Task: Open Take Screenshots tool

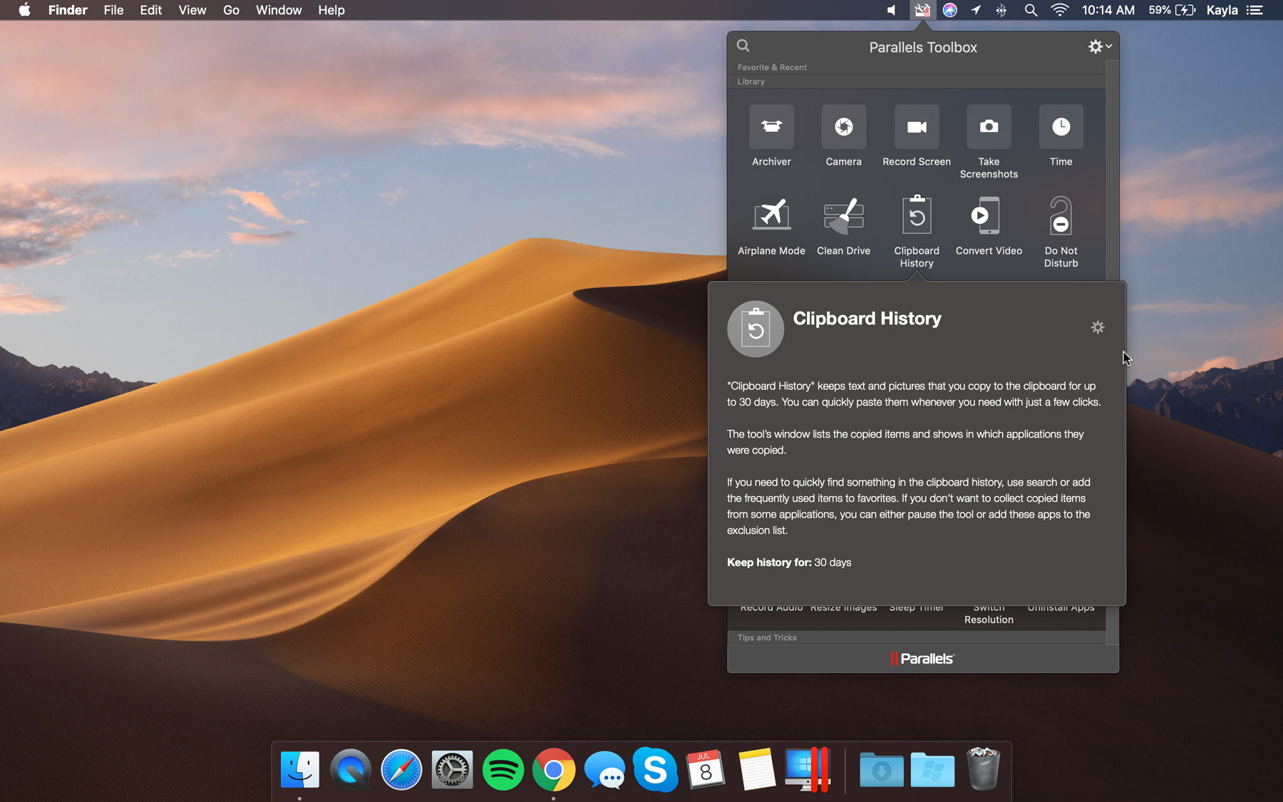Action: point(989,128)
